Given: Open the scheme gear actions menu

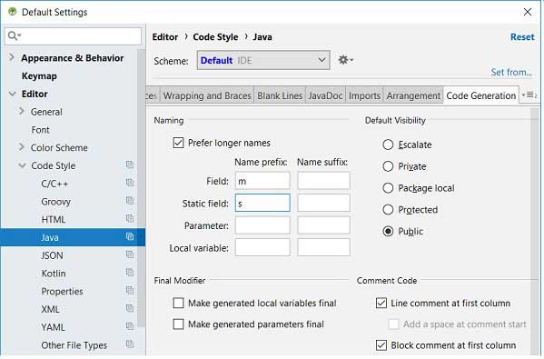Looking at the screenshot, I should [345, 60].
